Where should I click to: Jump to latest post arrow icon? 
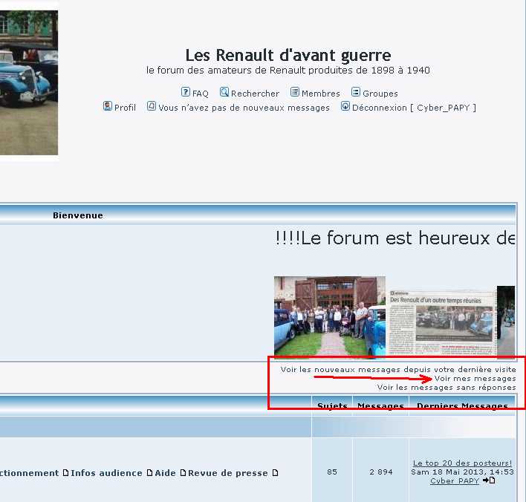click(489, 480)
